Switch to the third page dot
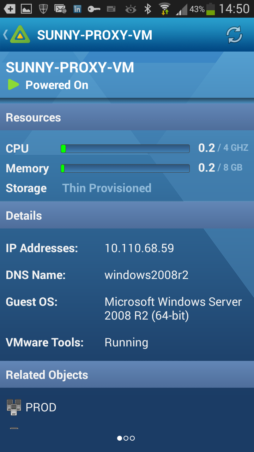 pos(132,438)
